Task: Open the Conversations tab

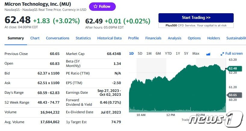Action: (57, 38)
